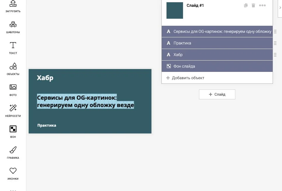Click the Хабр text on canvas
Screen dimensions: 282x191
45,78
